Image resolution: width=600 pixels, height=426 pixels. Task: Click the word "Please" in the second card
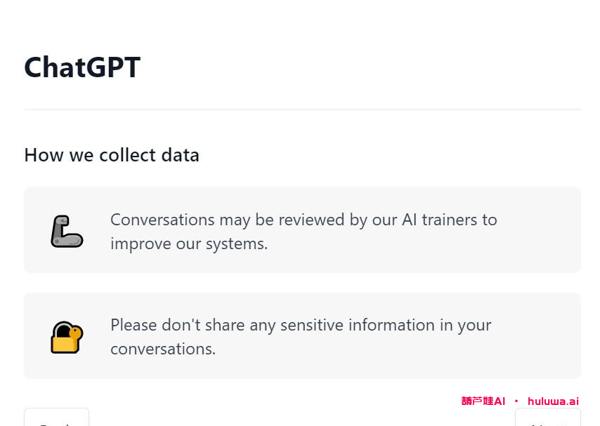133,325
